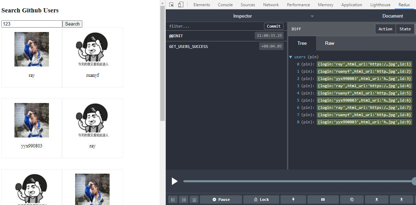Open the Lighthouse devtools tab

pos(380,5)
